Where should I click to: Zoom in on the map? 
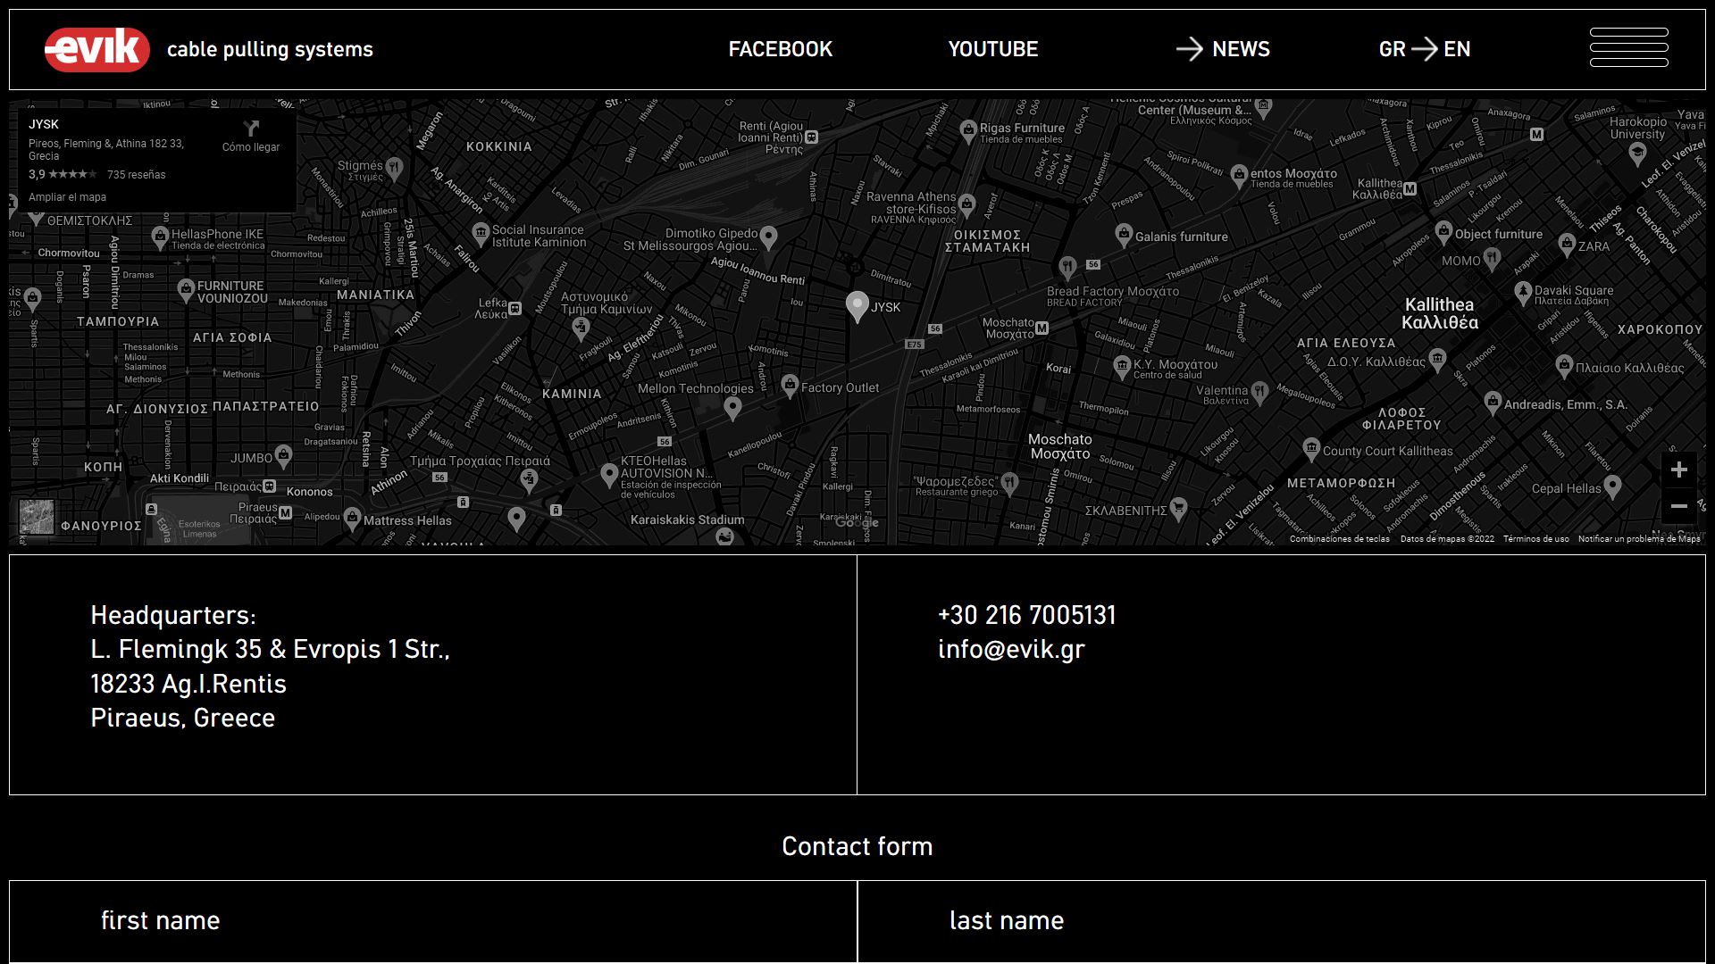pos(1678,470)
